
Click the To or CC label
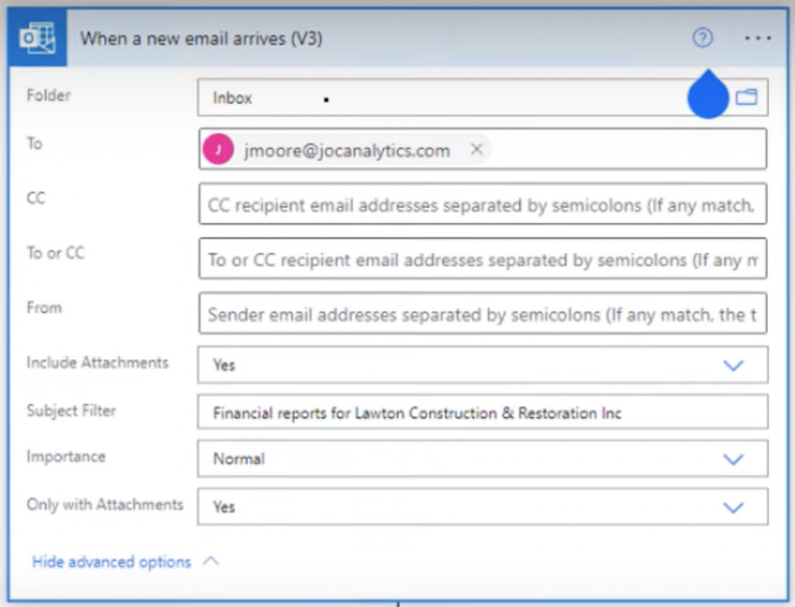tap(55, 253)
